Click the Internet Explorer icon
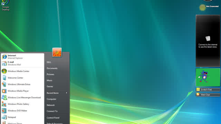 (4, 56)
